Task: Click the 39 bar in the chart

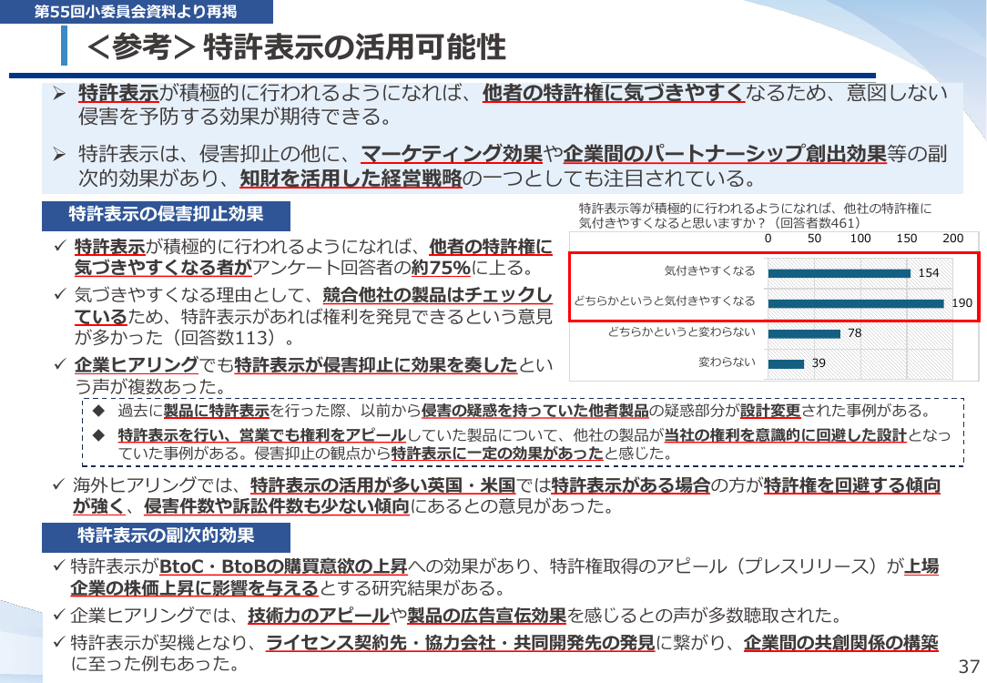Action: (786, 364)
